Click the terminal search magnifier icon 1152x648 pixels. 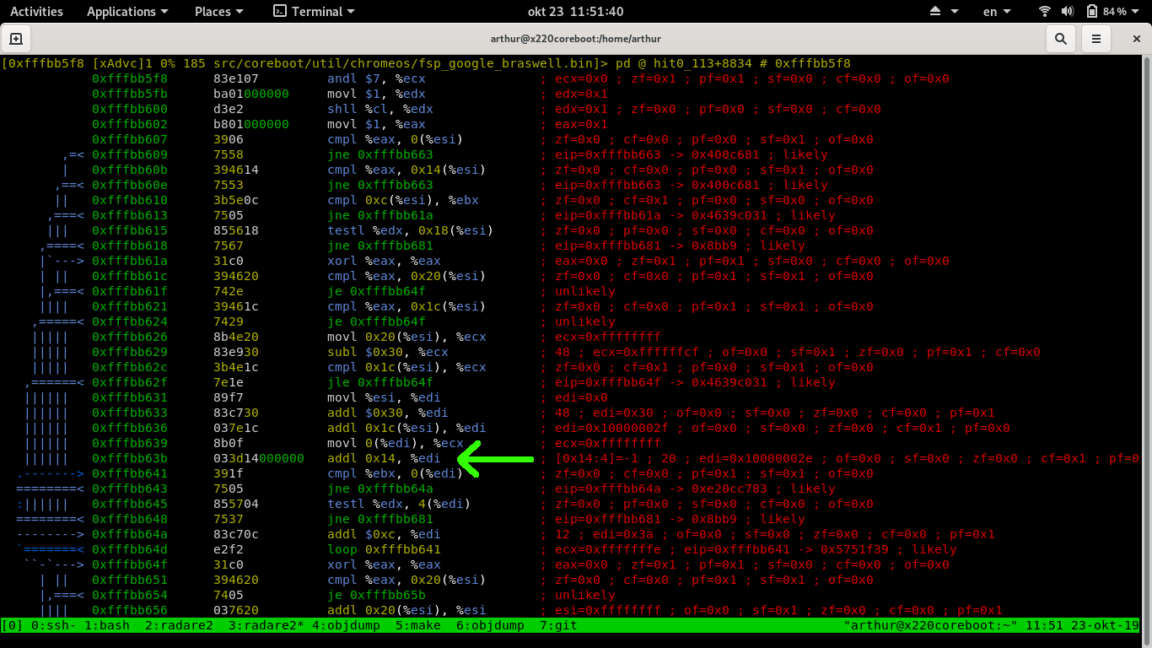1060,39
